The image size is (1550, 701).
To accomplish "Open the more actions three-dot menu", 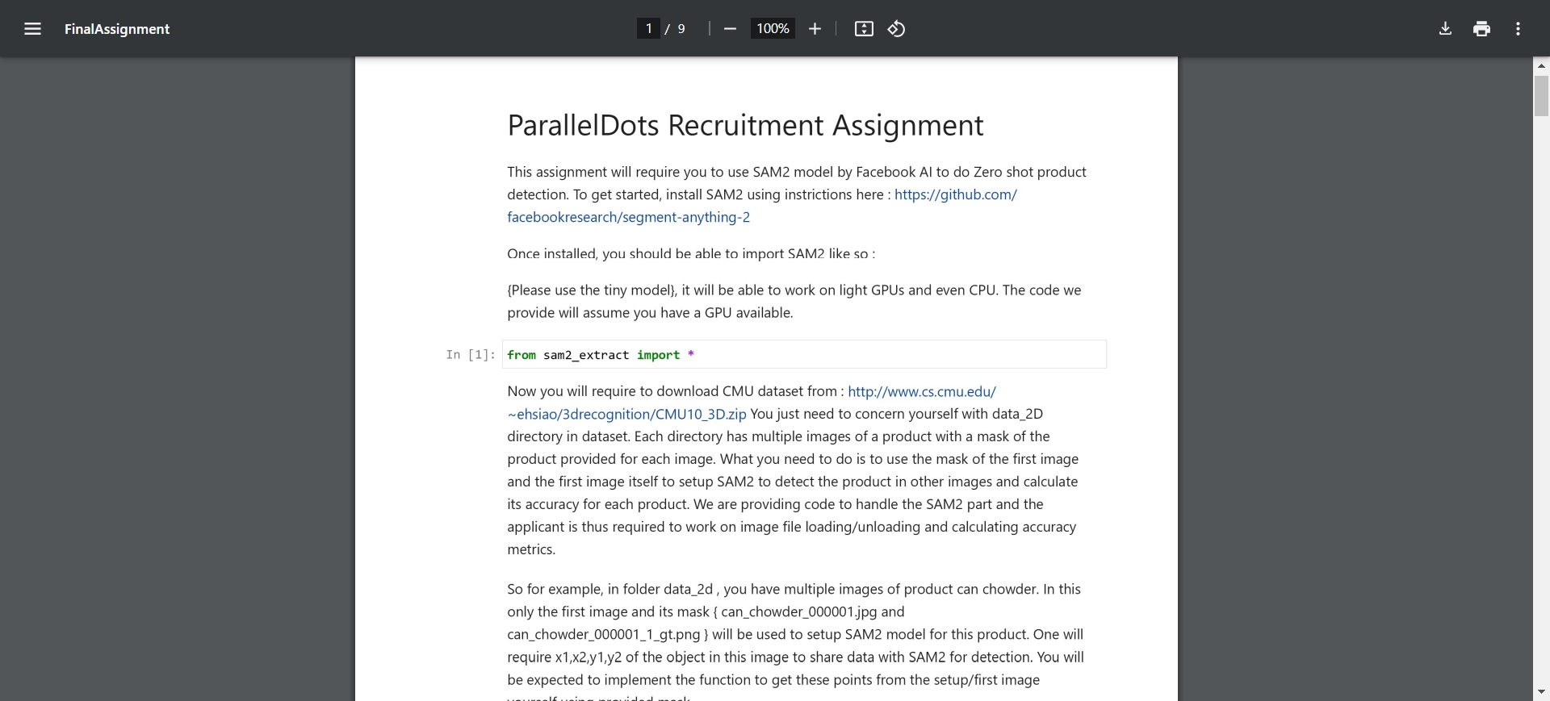I will point(1518,29).
